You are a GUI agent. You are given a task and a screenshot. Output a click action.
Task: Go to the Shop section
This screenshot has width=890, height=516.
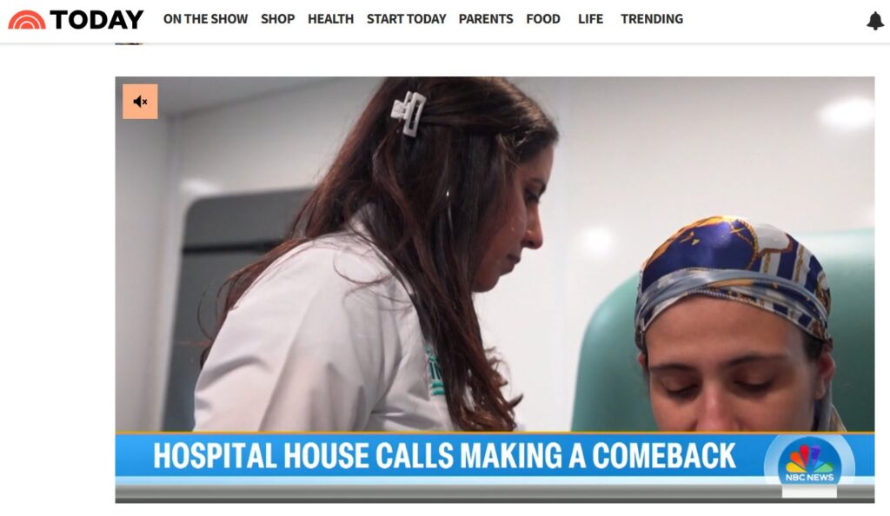pyautogui.click(x=277, y=19)
